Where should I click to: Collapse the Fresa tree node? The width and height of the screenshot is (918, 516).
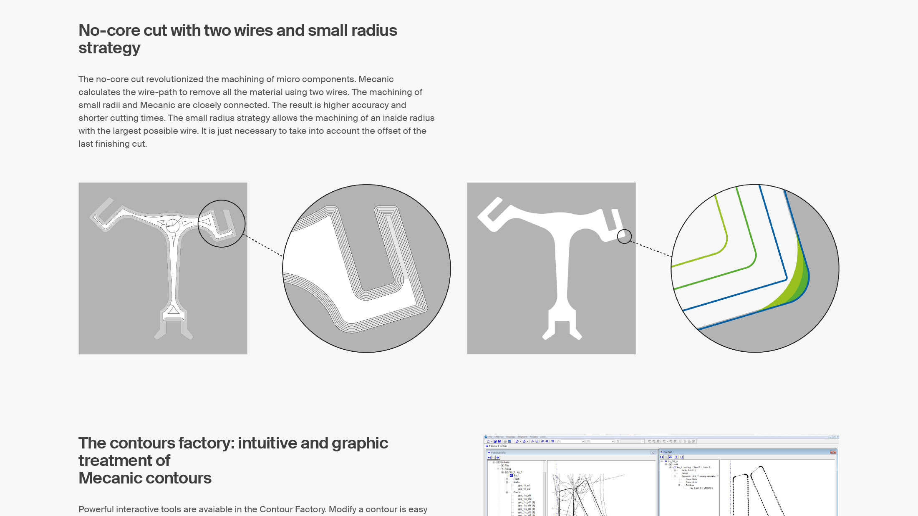(x=498, y=469)
